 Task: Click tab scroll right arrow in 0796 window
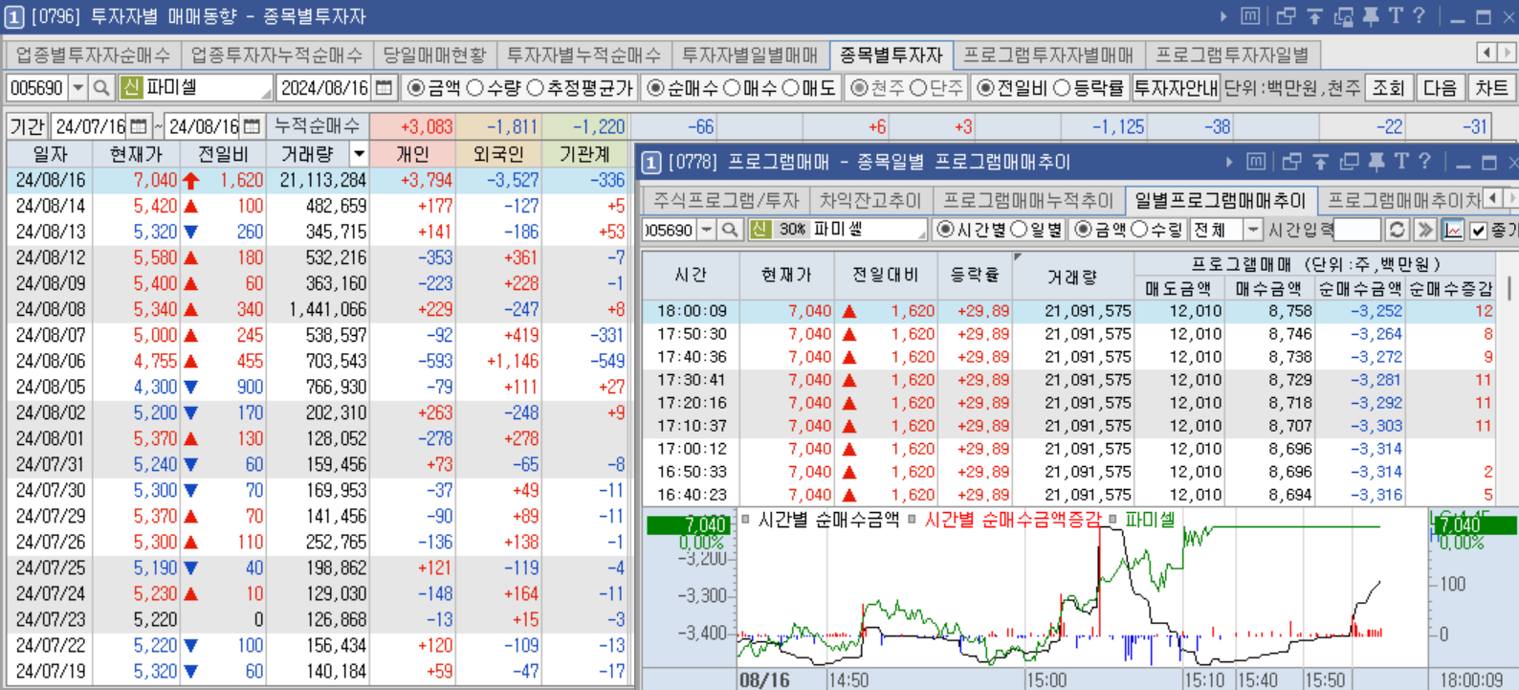pyautogui.click(x=1507, y=54)
